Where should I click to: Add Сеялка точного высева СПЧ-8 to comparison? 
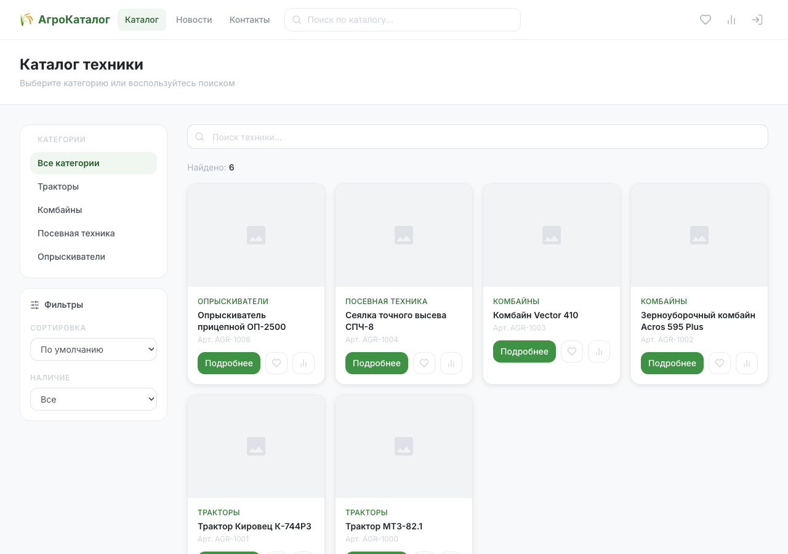451,363
